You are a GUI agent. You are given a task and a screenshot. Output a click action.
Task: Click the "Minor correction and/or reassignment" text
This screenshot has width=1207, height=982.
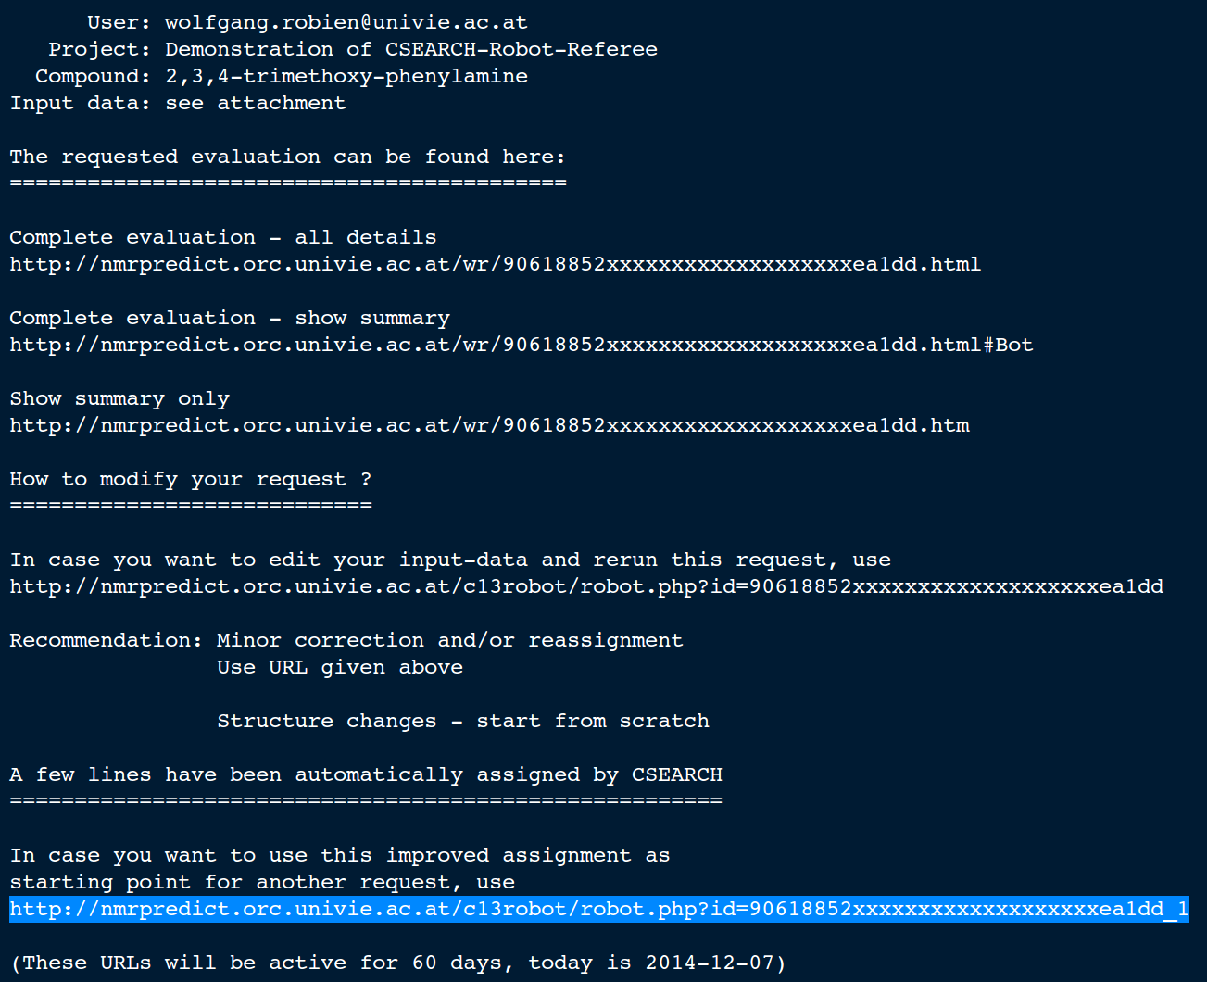click(x=449, y=640)
